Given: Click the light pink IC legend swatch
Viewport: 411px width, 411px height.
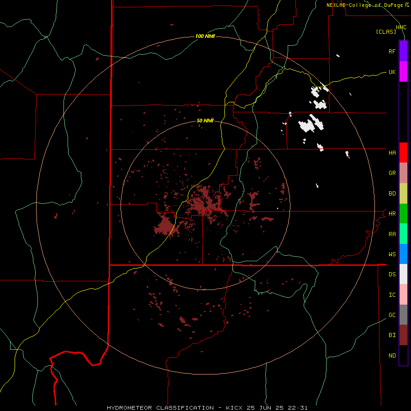Looking at the screenshot, I should coord(403,295).
